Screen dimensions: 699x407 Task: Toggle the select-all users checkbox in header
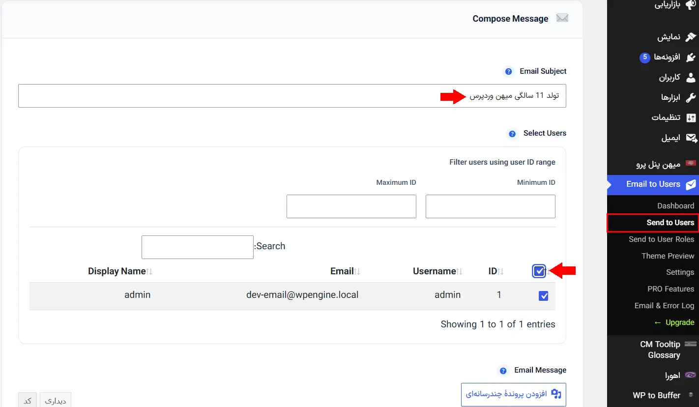tap(539, 271)
